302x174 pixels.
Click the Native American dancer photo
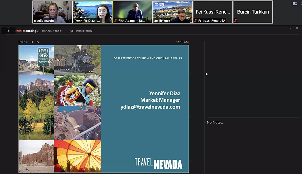(77, 90)
